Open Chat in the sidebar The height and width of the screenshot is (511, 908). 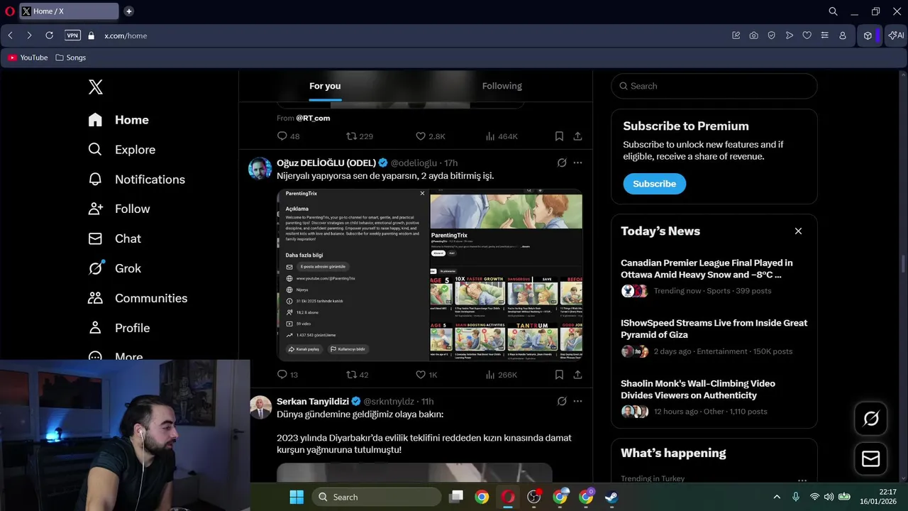pos(114,238)
